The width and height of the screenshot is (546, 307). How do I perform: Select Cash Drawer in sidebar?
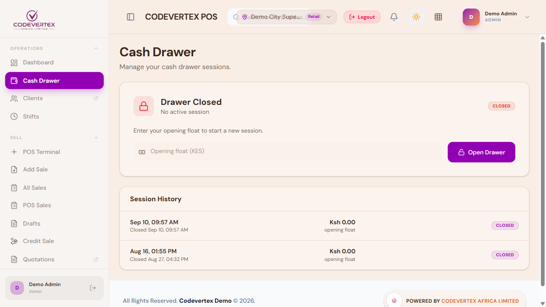54,81
